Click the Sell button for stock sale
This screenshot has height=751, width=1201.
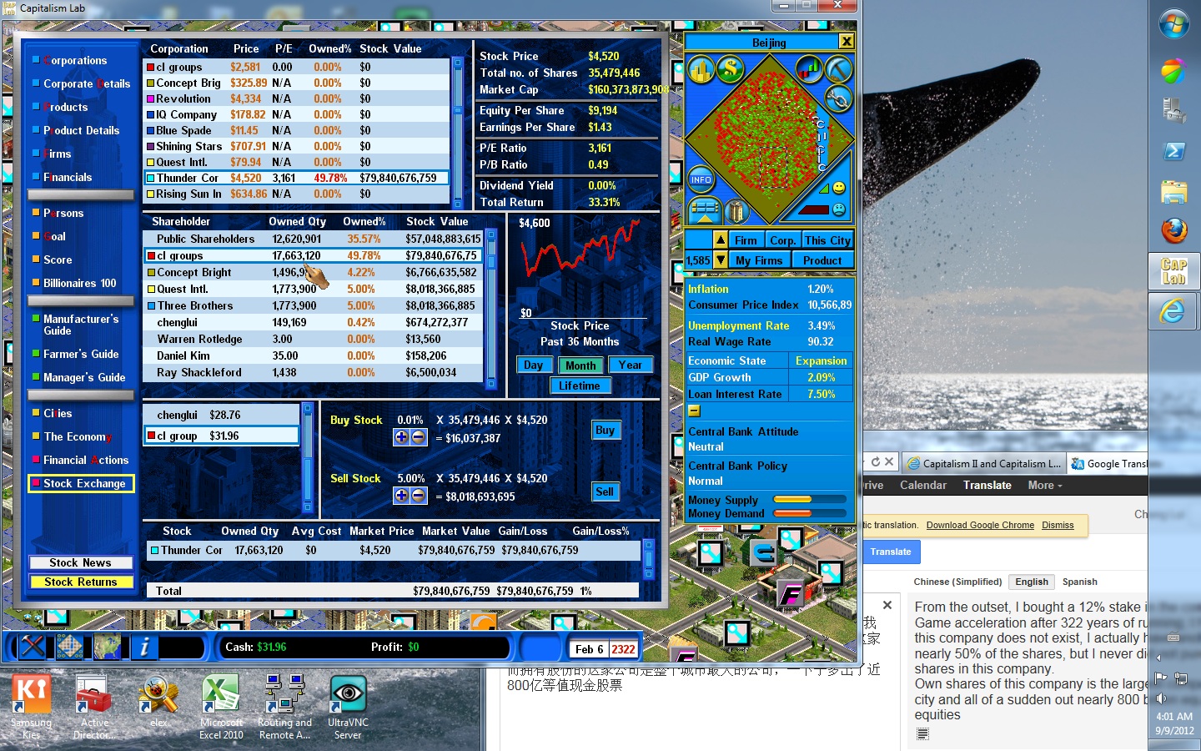[x=605, y=491]
